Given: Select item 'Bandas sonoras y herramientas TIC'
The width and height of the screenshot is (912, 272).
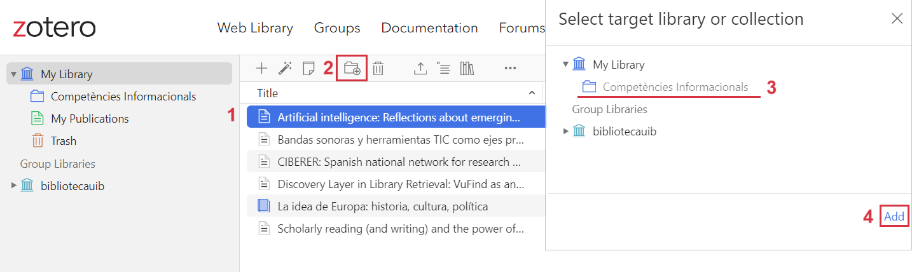Looking at the screenshot, I should (x=396, y=139).
